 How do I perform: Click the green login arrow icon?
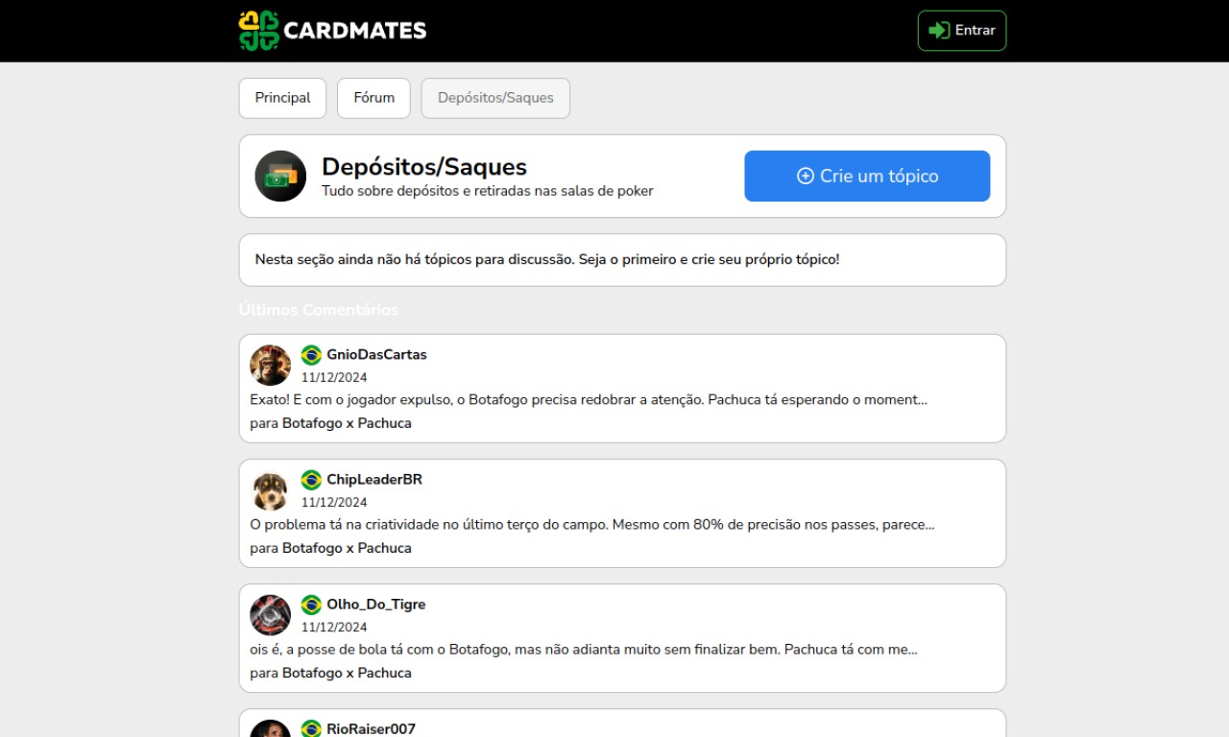coord(939,31)
